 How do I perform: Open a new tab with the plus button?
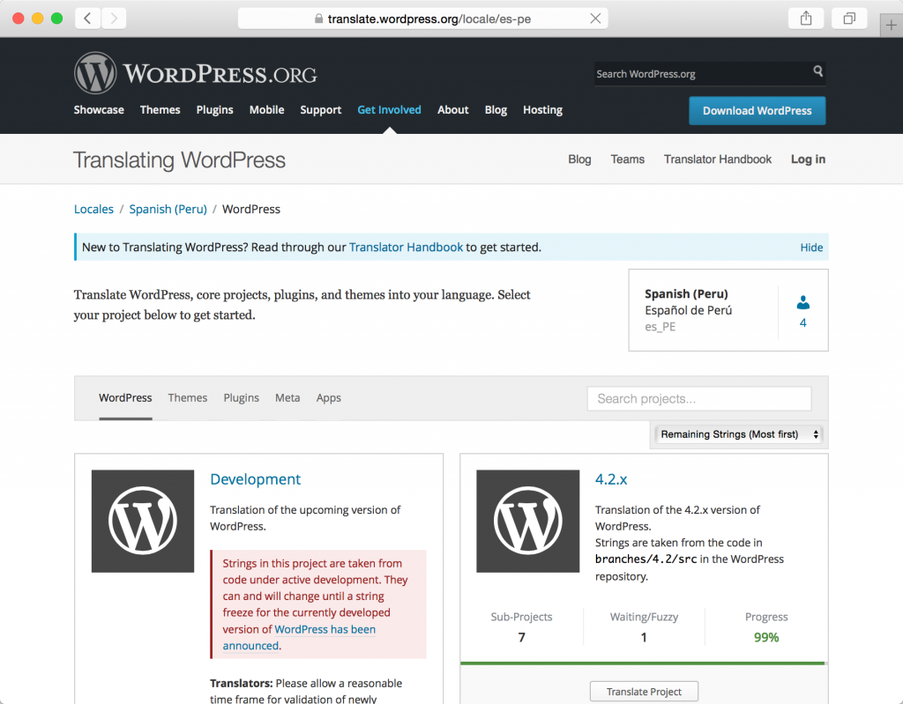click(x=891, y=26)
